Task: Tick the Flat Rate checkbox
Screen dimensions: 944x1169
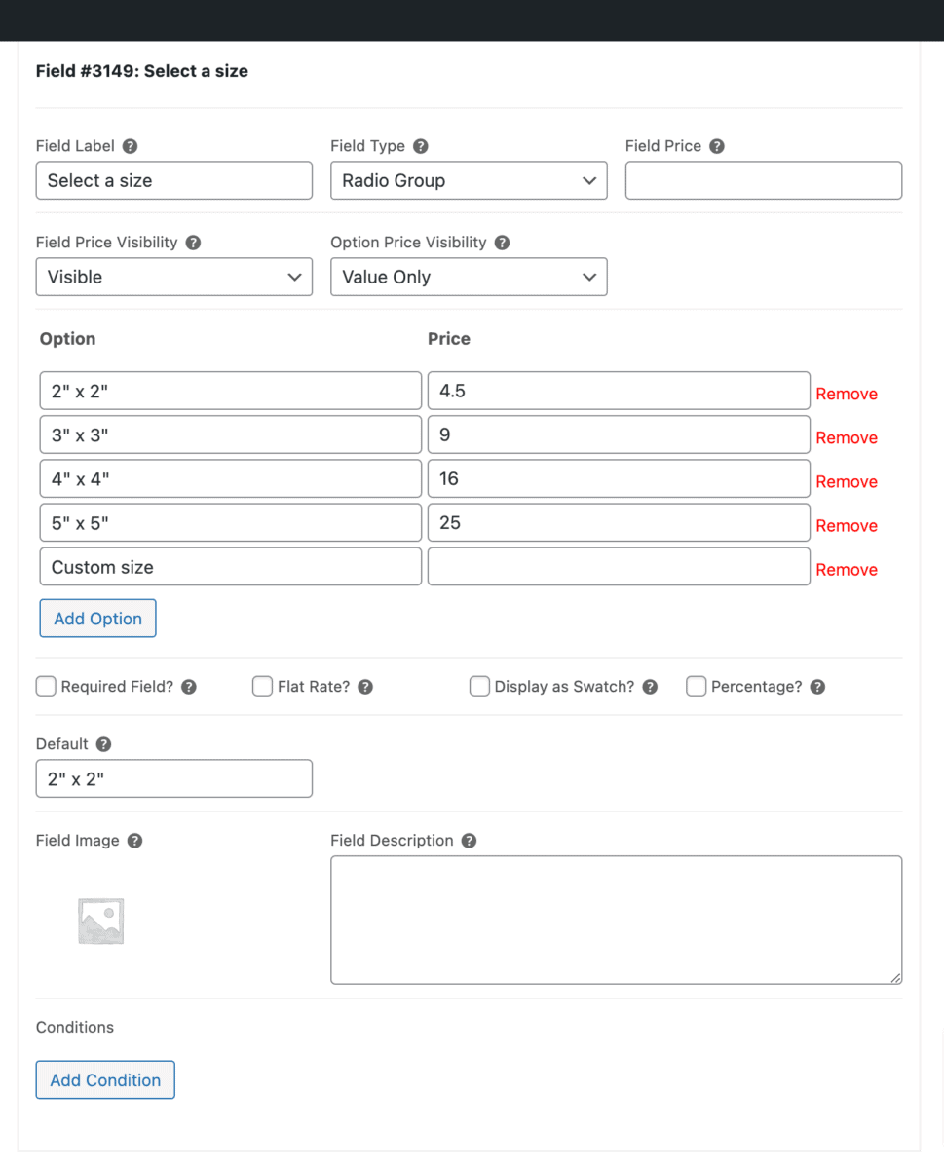Action: [x=262, y=687]
